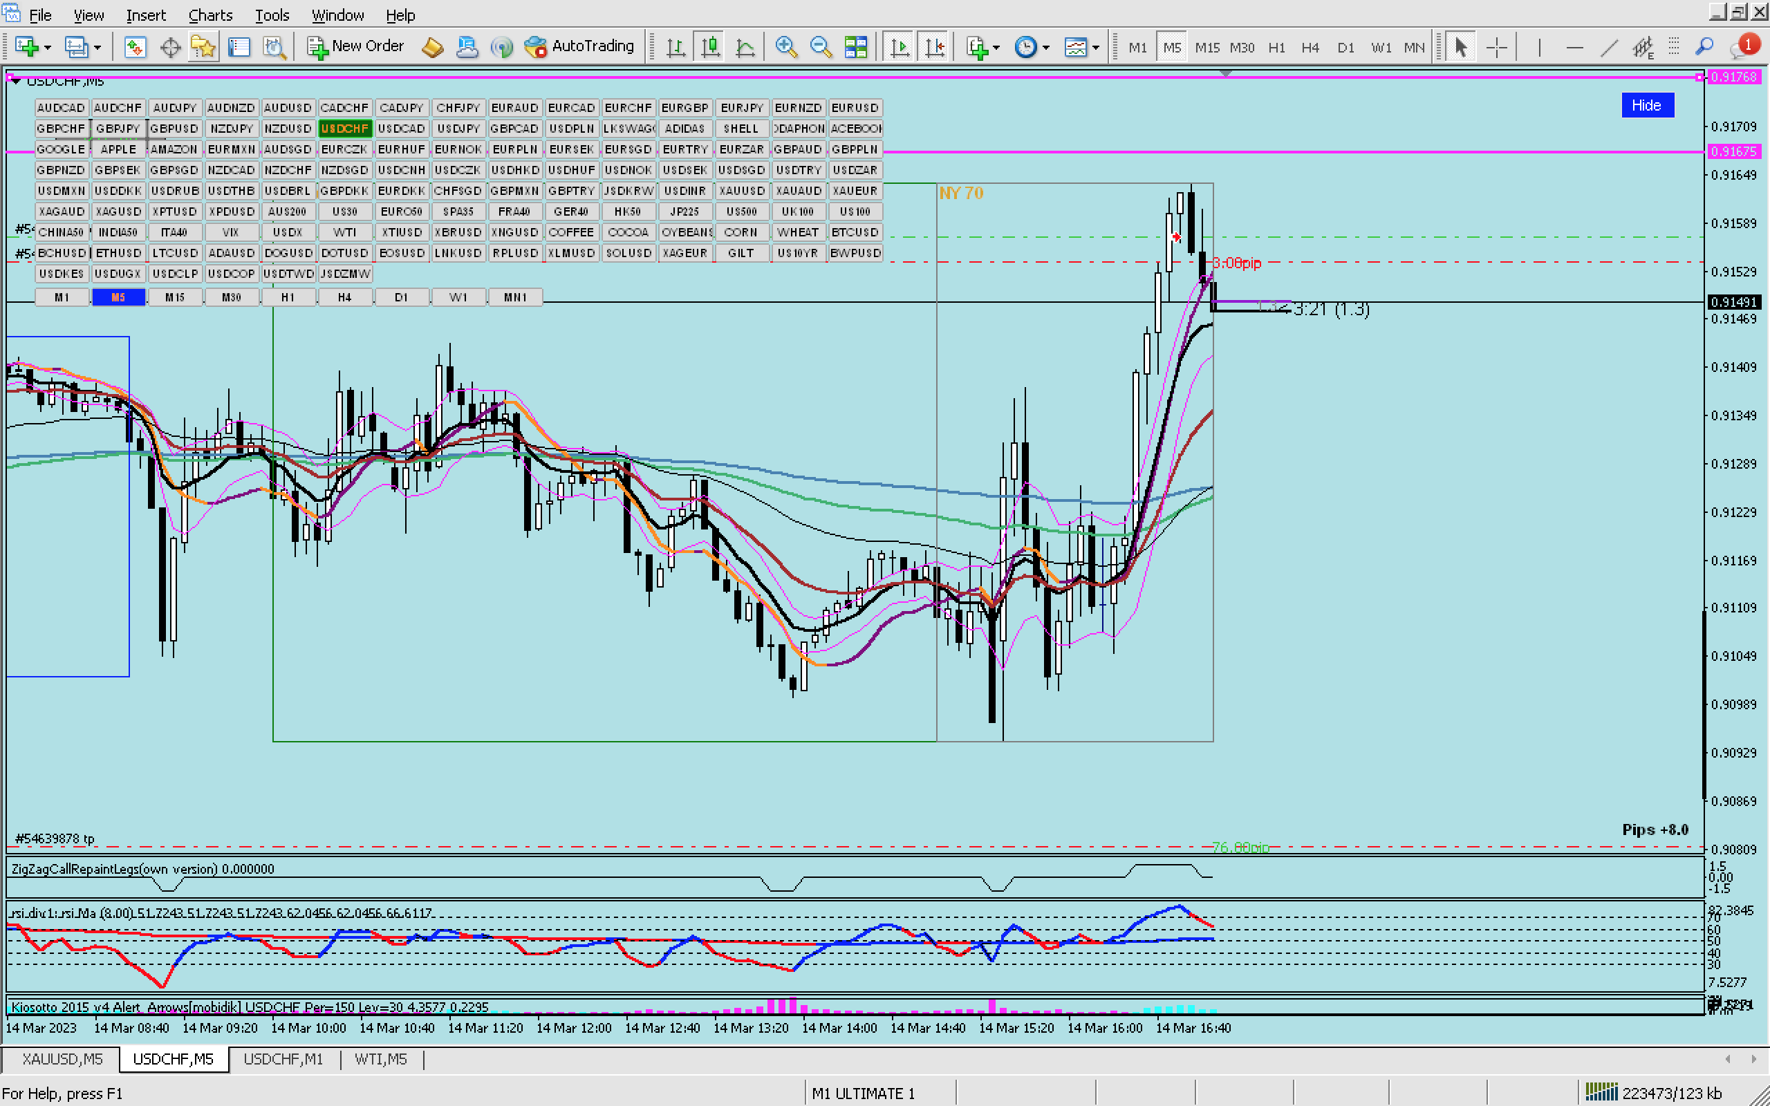Switch the chart to candlestick display
The height and width of the screenshot is (1106, 1770).
pyautogui.click(x=710, y=47)
